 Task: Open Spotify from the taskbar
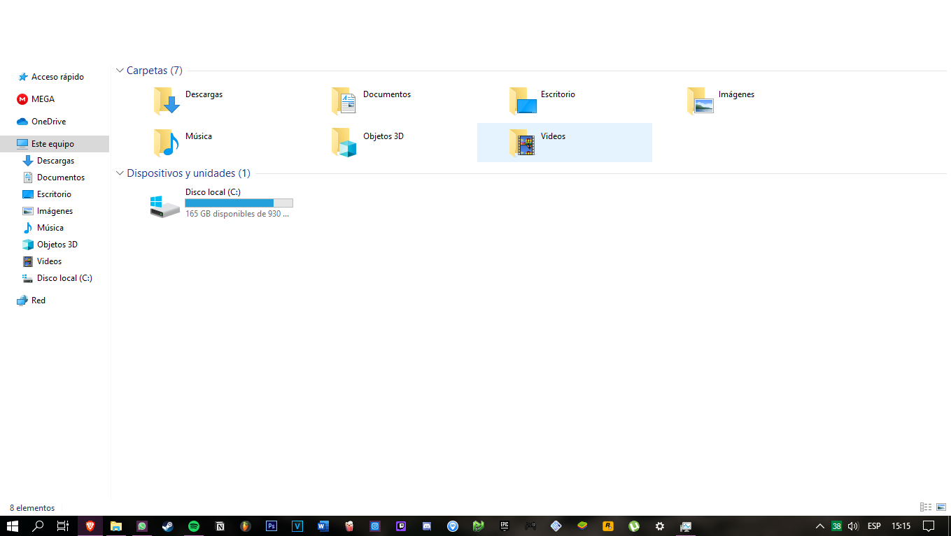tap(194, 526)
